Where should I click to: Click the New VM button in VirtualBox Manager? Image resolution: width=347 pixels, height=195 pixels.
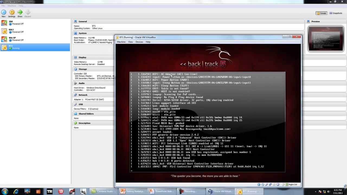(x=4, y=13)
